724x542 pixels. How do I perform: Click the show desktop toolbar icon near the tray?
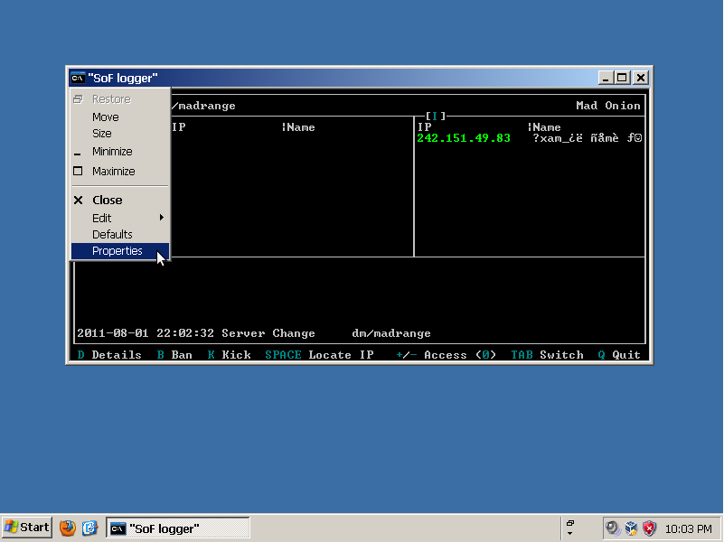coord(570,524)
